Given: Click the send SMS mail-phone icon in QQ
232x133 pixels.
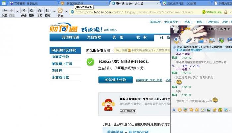Looking at the screenshot, I should pos(212,40).
